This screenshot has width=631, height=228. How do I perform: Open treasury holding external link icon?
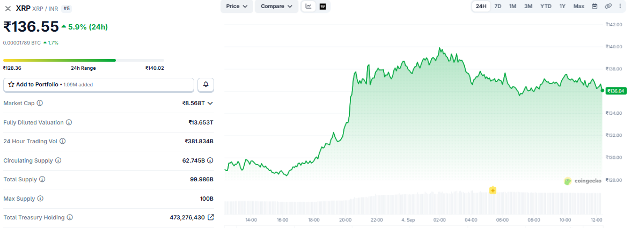210,217
